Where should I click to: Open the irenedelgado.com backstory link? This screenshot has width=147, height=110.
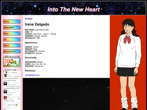coord(32,75)
